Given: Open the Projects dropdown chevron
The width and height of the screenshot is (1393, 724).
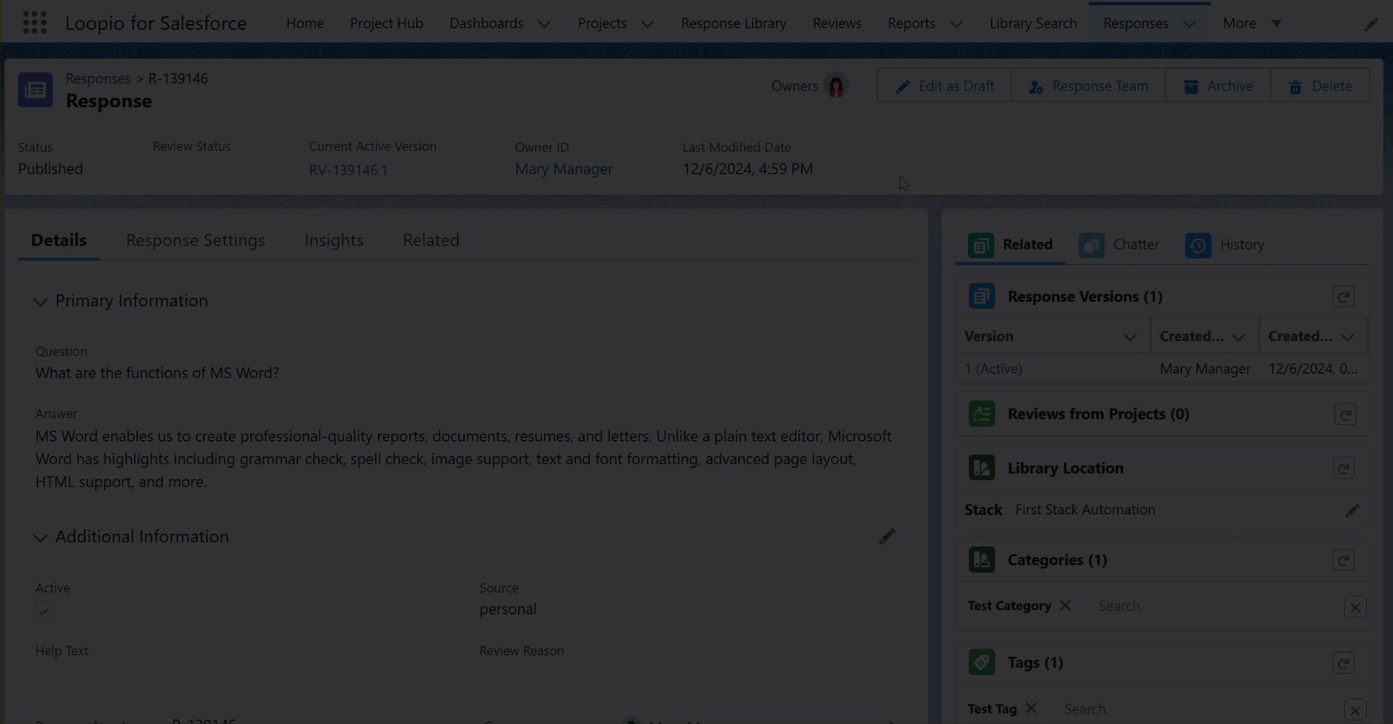Looking at the screenshot, I should (647, 24).
